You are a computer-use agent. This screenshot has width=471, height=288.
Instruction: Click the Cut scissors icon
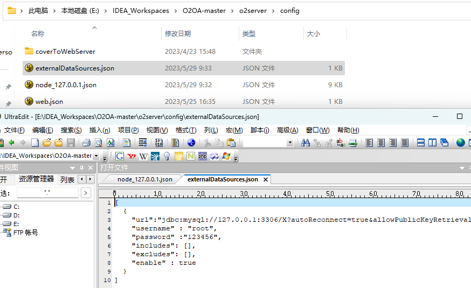pos(207,143)
